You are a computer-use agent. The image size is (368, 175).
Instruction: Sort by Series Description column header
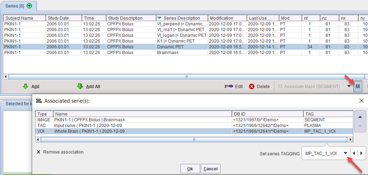coord(182,18)
